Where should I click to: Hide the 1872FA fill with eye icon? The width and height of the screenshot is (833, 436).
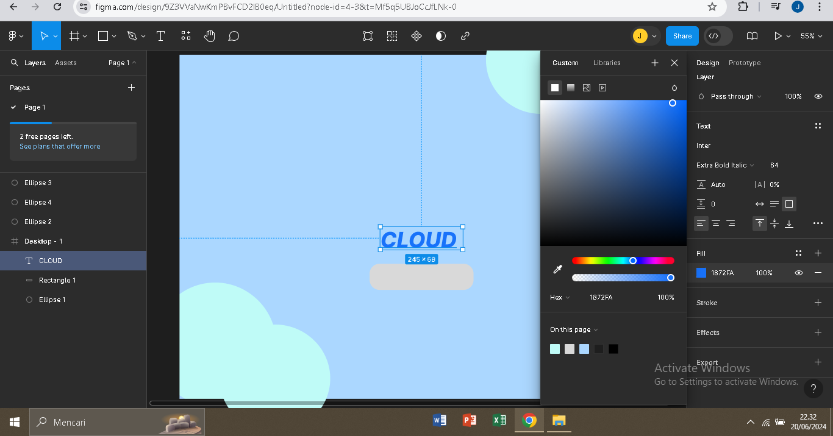(799, 273)
